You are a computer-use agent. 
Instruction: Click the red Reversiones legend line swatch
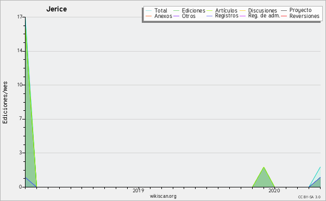tap(284, 16)
